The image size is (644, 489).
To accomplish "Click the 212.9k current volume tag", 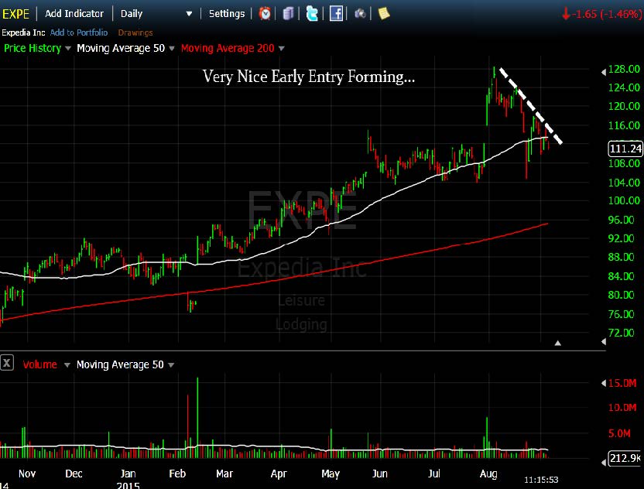I will [x=625, y=458].
